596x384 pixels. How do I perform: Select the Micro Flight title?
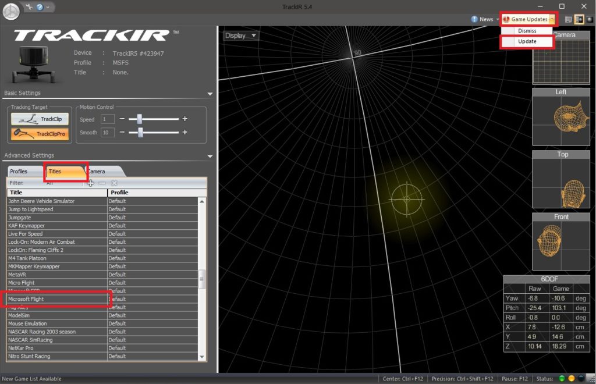57,283
